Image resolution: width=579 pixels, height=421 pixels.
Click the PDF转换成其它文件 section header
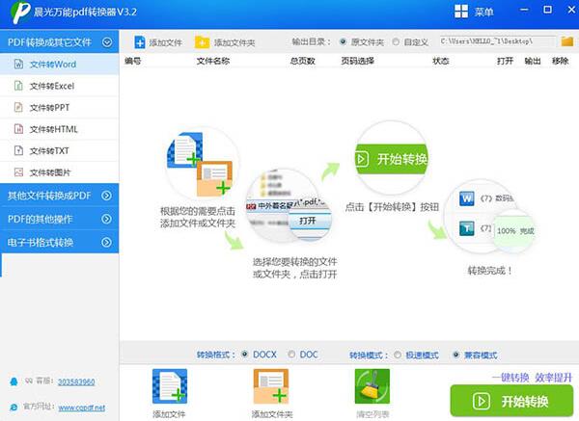(x=60, y=41)
